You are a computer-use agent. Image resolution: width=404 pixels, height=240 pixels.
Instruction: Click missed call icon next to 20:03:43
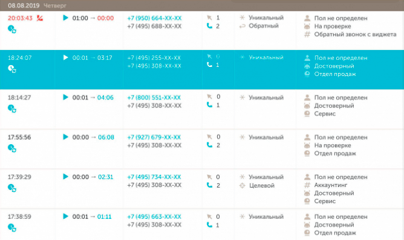click(x=40, y=18)
